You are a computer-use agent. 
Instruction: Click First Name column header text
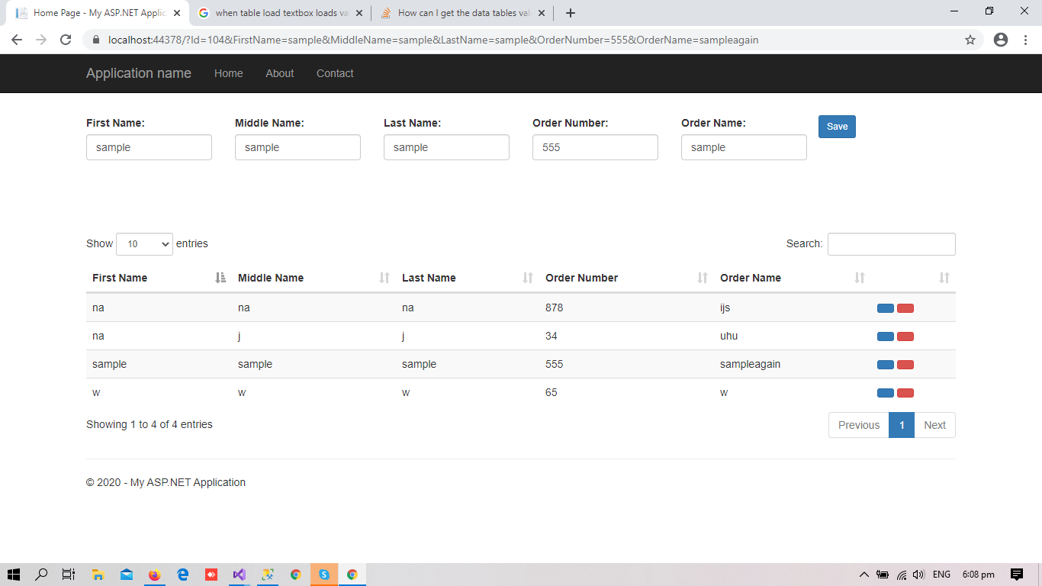[x=120, y=278]
